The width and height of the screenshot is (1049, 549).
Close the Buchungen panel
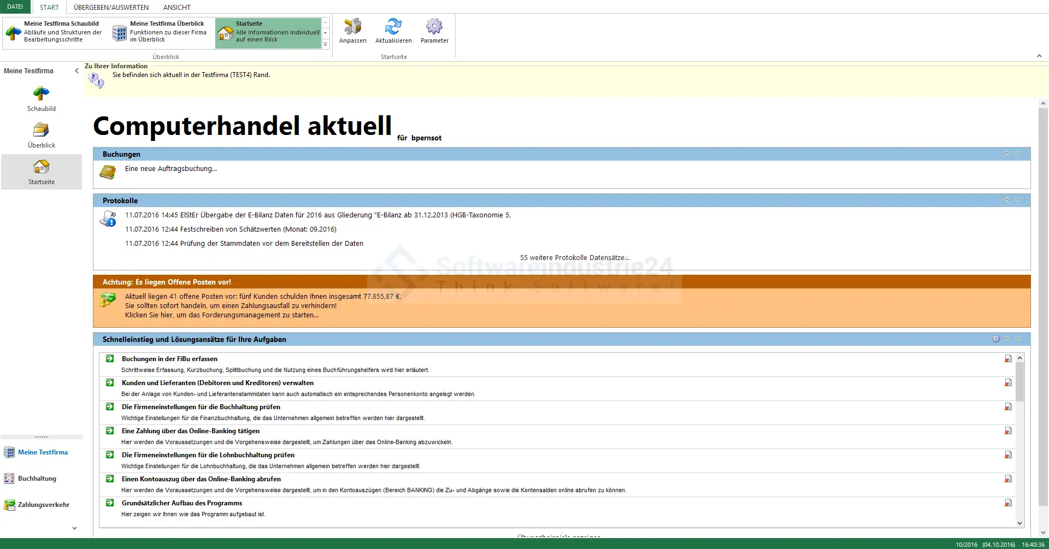click(1017, 154)
